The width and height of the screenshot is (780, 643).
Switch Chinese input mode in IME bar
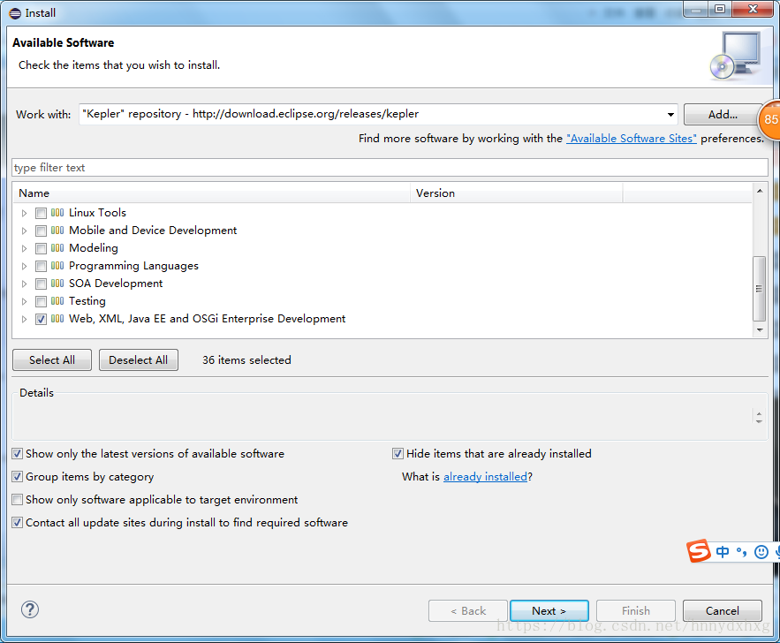click(x=723, y=551)
